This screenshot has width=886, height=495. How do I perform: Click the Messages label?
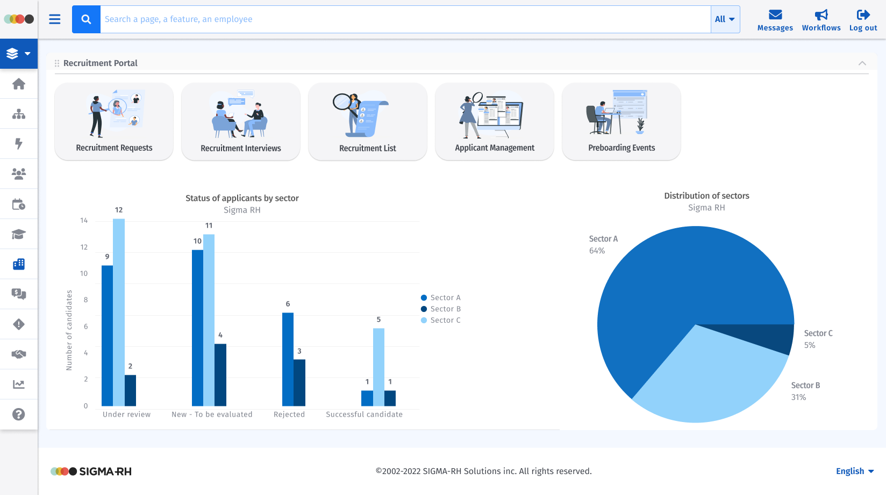click(775, 28)
